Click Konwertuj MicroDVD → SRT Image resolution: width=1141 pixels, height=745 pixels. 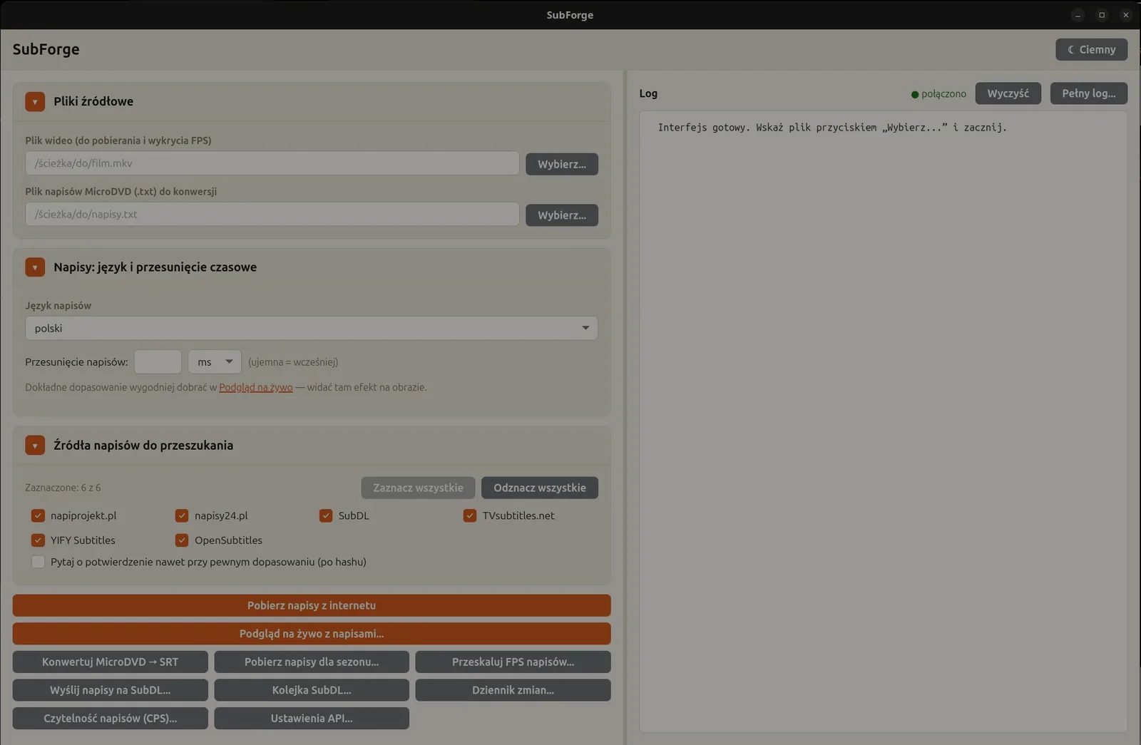pyautogui.click(x=111, y=662)
